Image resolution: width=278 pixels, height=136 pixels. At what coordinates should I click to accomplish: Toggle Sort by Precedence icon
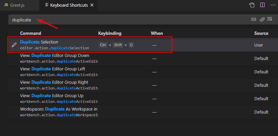tap(262, 19)
